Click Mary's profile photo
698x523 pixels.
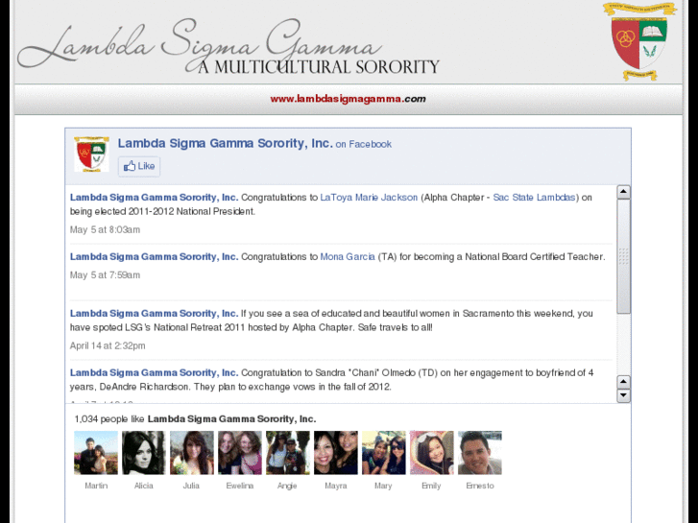(x=384, y=453)
